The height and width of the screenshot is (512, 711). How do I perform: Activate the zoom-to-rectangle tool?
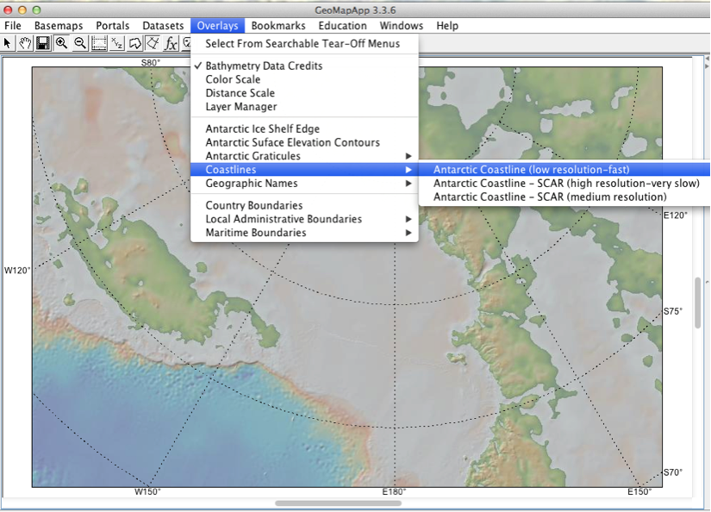click(x=98, y=43)
